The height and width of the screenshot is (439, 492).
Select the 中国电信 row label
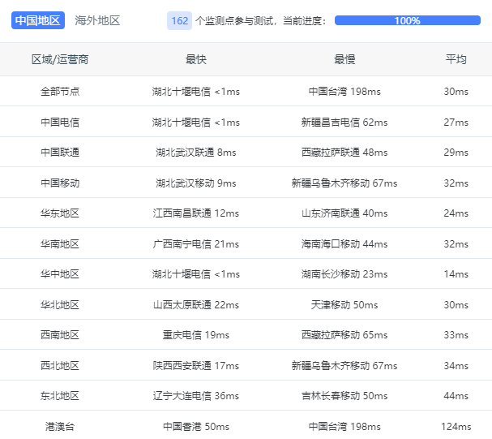(x=60, y=123)
